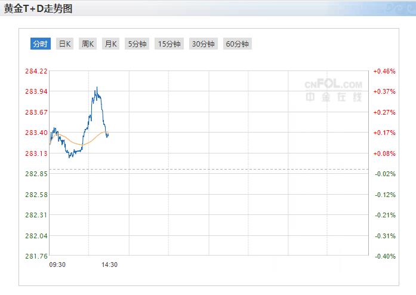Viewport: 416px width, 295px height.
Task: Switch to the 5分钟 interval
Action: (137, 44)
